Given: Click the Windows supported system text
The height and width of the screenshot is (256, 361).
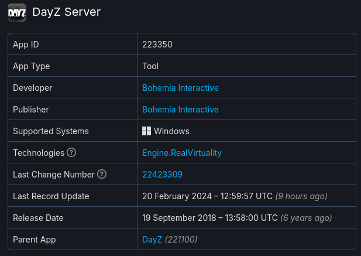Looking at the screenshot, I should click(x=171, y=131).
